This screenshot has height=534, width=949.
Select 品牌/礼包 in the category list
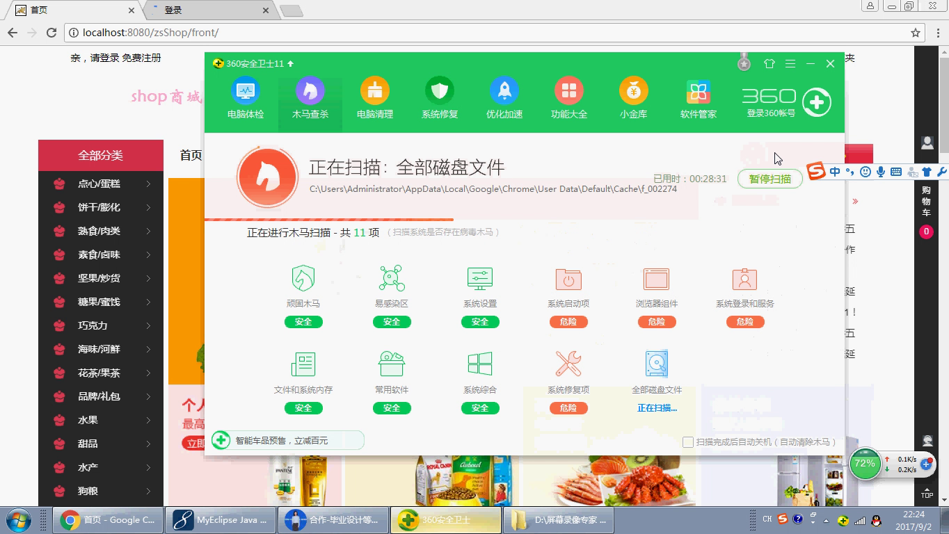tap(99, 396)
